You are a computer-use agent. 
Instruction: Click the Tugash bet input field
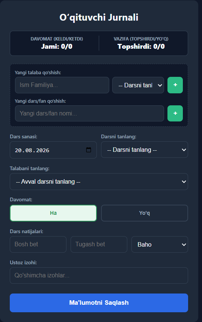(x=99, y=244)
